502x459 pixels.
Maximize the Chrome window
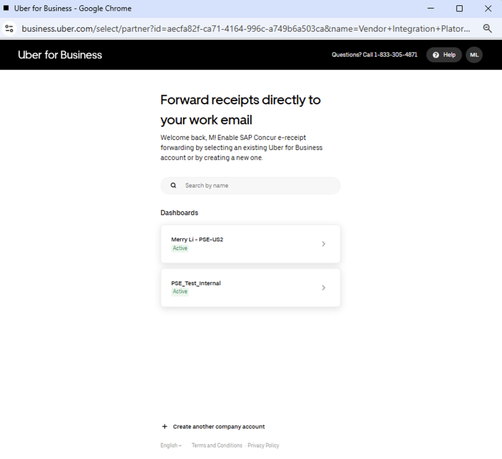pyautogui.click(x=459, y=8)
